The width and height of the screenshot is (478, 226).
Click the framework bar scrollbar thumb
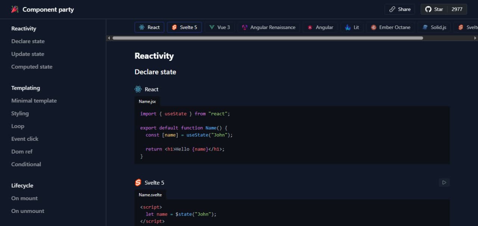coord(268,38)
